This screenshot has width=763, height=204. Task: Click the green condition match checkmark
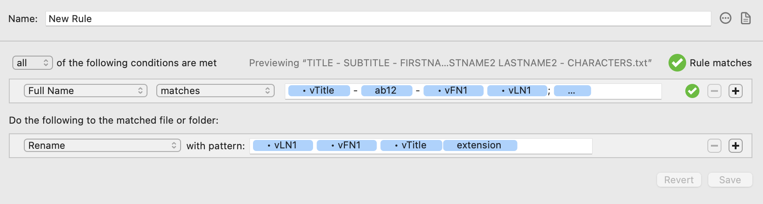[x=692, y=91]
